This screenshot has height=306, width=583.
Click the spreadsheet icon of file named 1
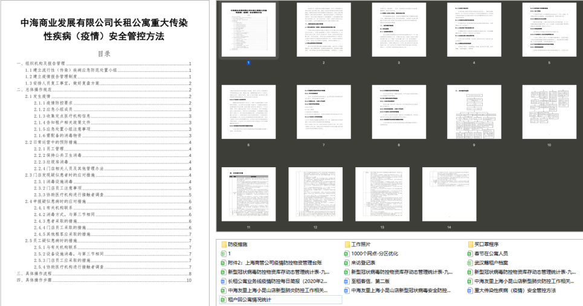[224, 253]
